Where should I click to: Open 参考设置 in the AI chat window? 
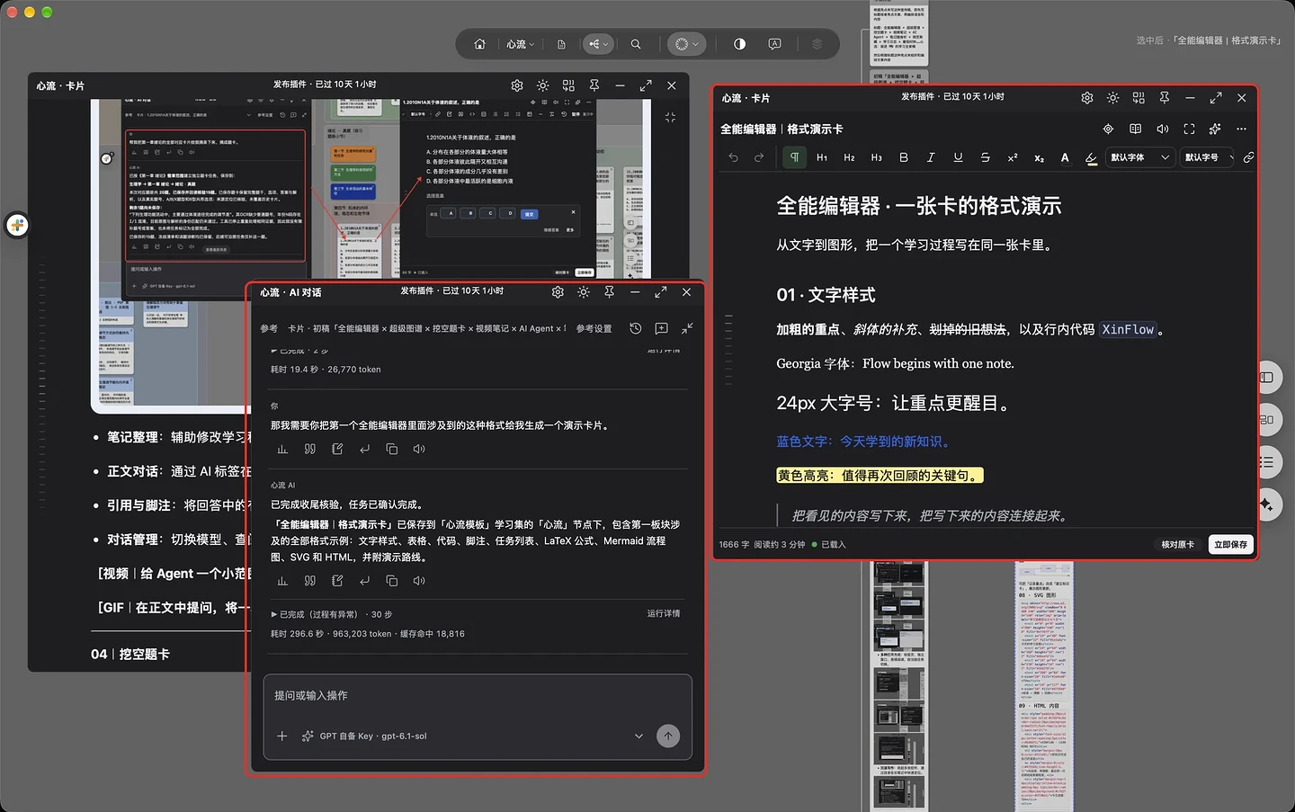click(x=594, y=328)
